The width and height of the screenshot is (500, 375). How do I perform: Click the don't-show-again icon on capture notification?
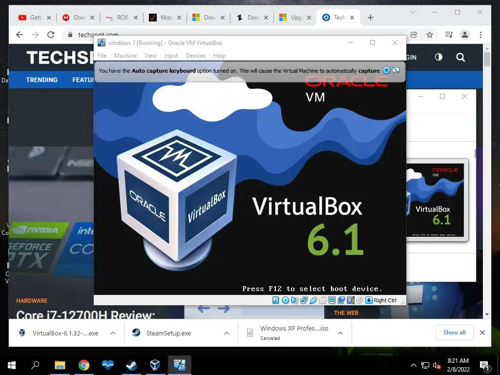(x=396, y=70)
